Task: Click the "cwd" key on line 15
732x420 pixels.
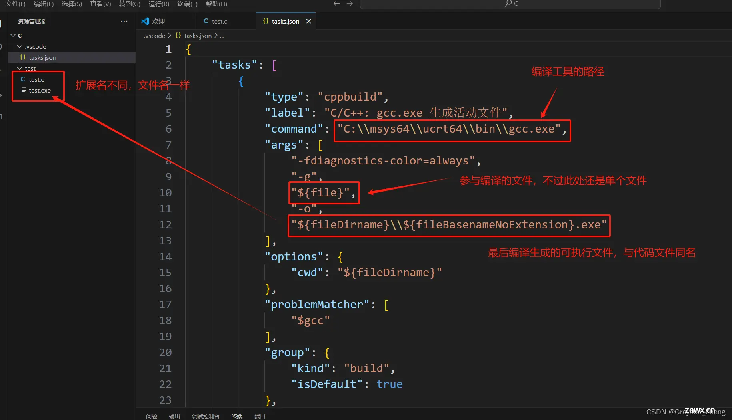Action: [x=307, y=273]
